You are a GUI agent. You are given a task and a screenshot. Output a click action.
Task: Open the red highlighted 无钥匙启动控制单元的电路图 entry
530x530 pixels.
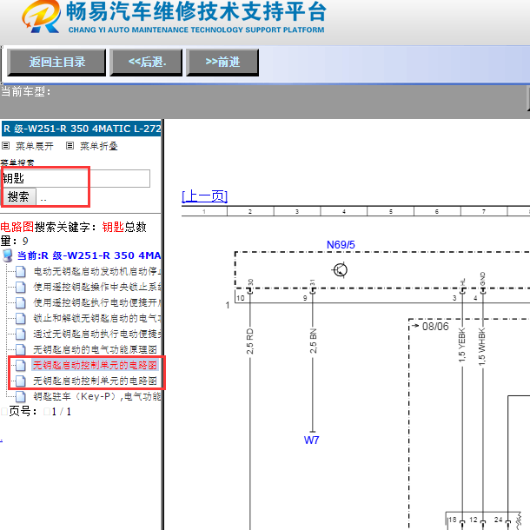click(95, 365)
